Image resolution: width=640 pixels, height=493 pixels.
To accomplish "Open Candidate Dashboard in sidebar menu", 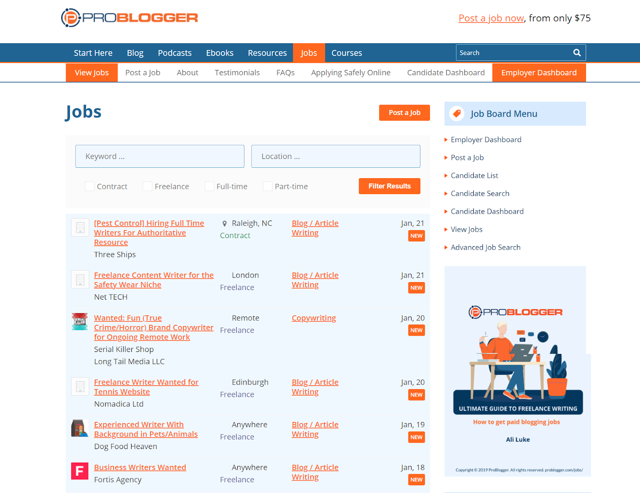I will [487, 211].
